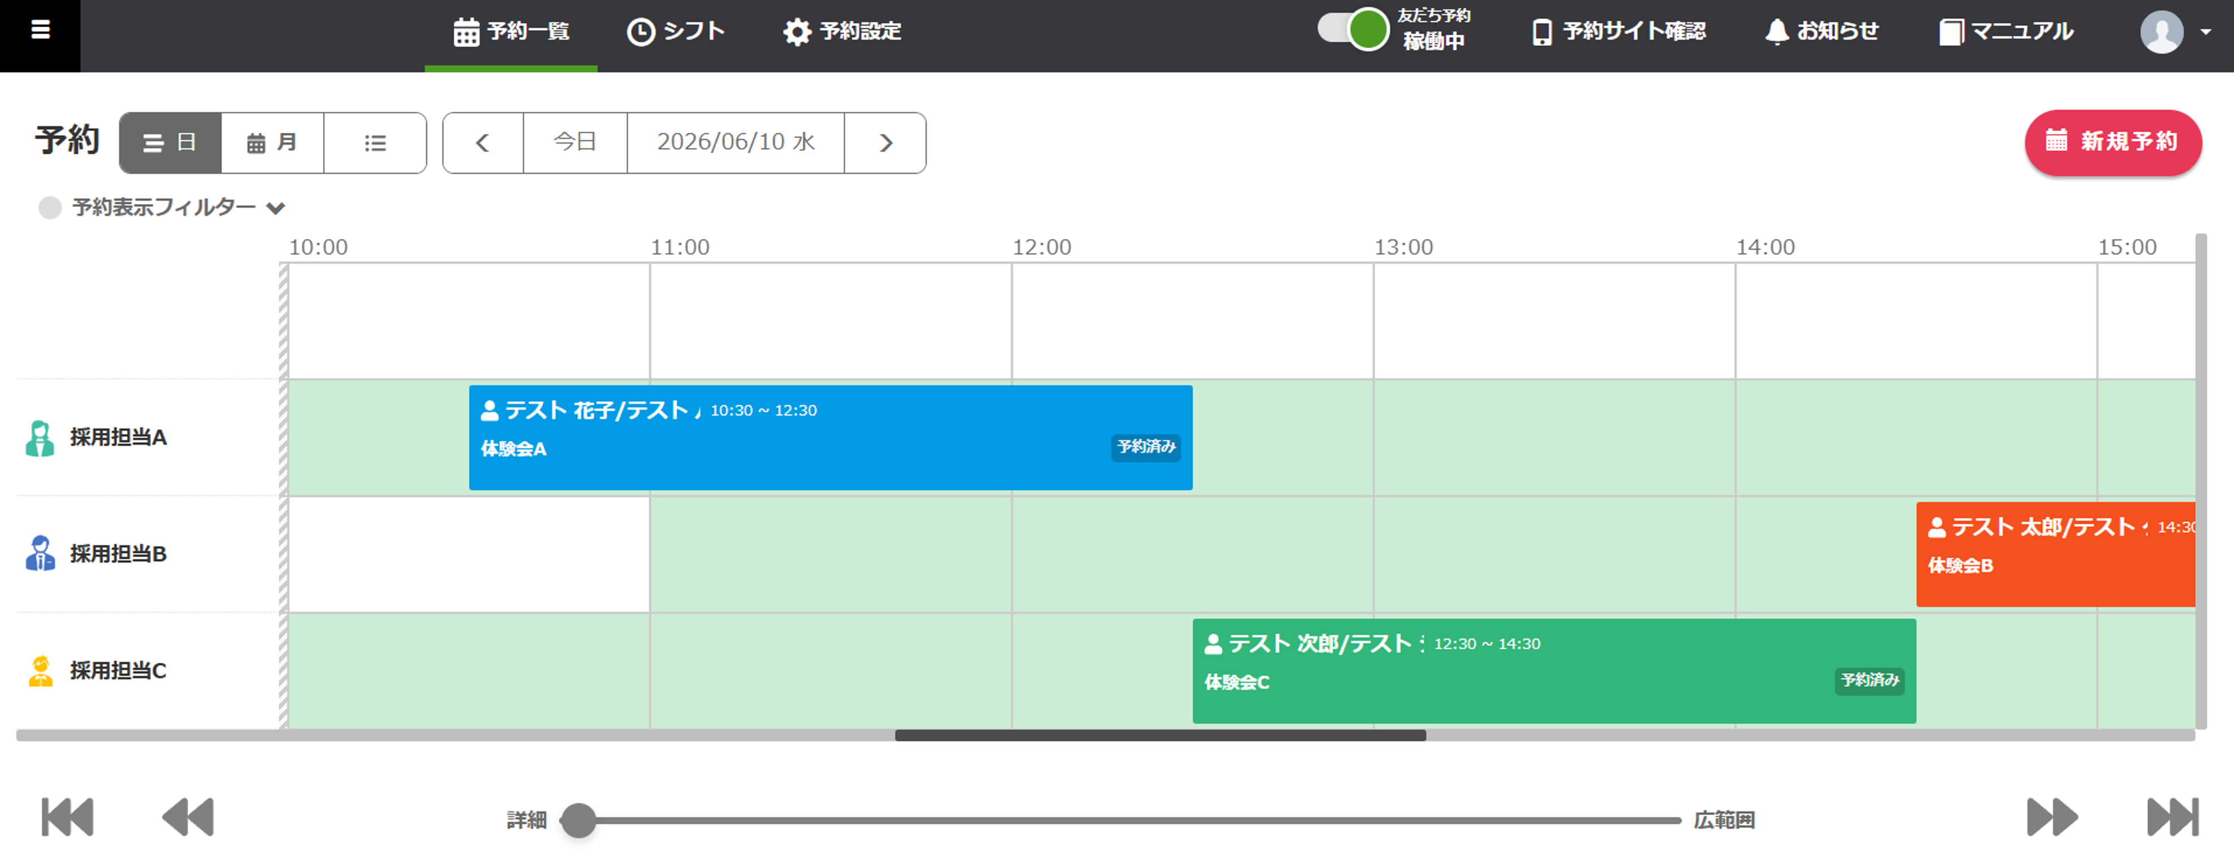Click 予約済み badge on 体験会C

(x=1870, y=680)
